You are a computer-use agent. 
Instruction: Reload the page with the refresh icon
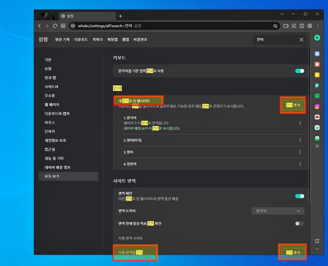[x=55, y=26]
